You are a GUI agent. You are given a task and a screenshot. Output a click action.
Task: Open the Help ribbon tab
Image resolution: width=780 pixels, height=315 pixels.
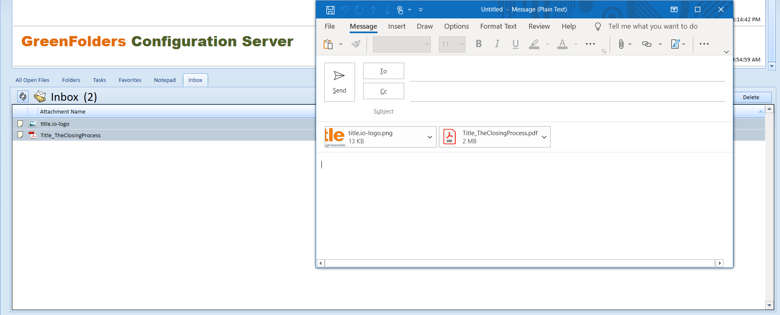coord(569,26)
